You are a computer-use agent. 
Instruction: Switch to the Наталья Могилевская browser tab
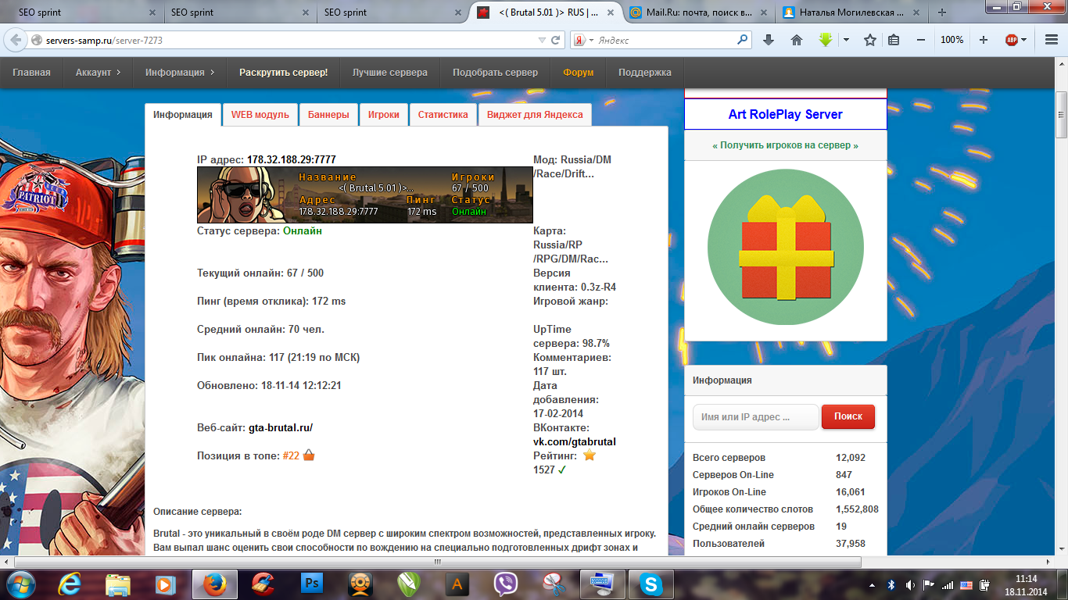pyautogui.click(x=851, y=12)
